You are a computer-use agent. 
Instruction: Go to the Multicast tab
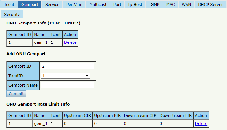(98, 4)
